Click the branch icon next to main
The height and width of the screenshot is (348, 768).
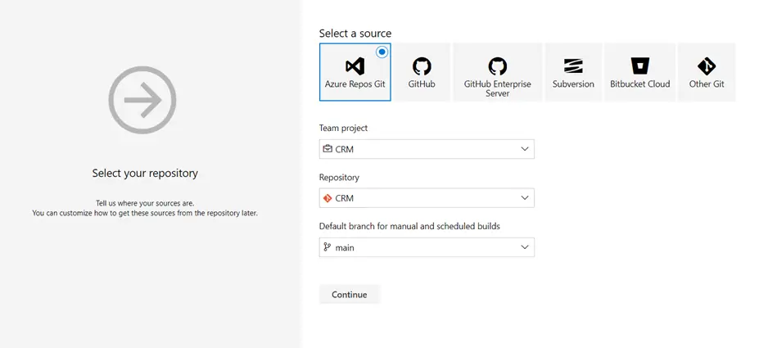click(328, 247)
